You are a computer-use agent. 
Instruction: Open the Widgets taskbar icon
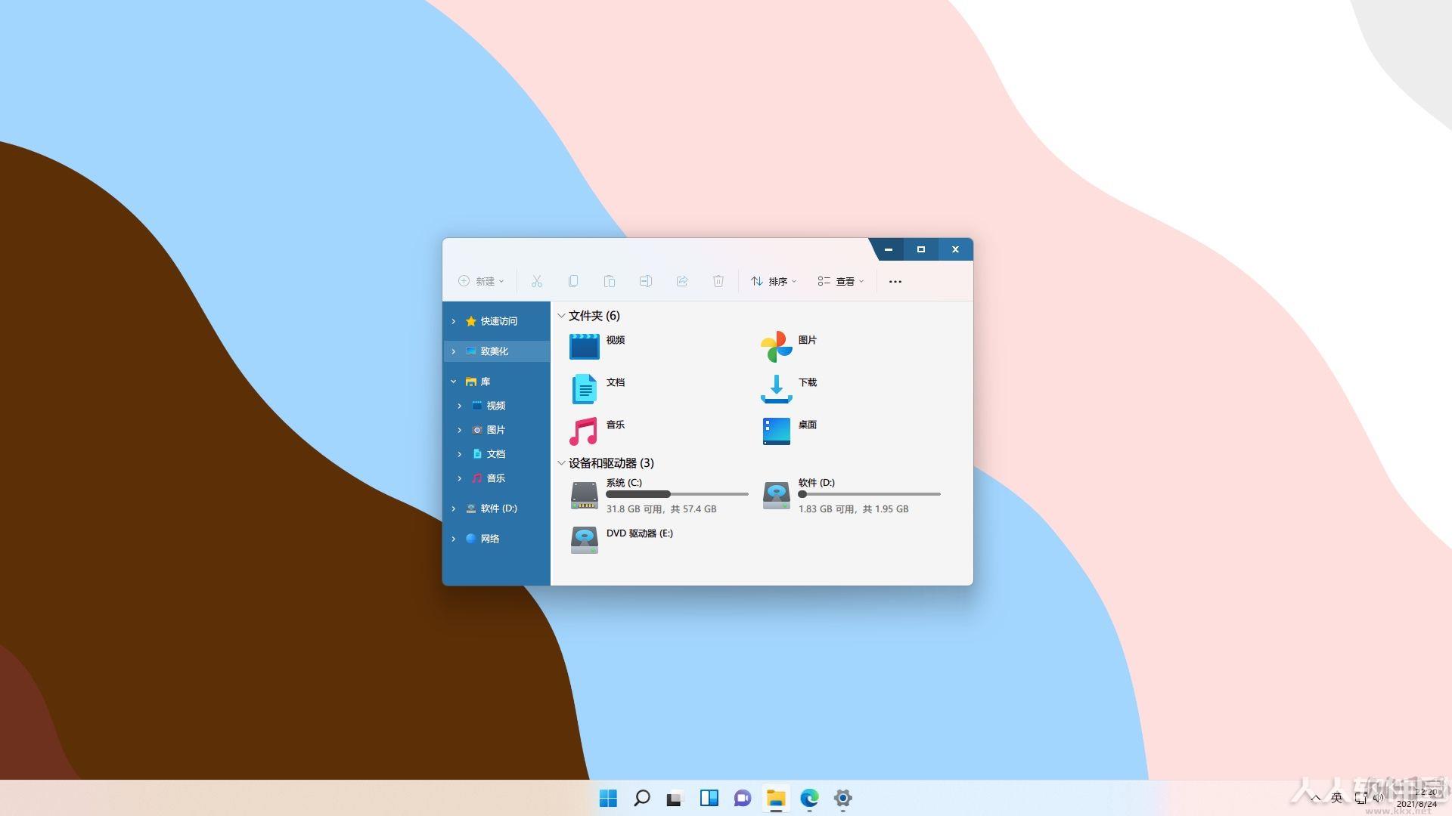(x=709, y=798)
